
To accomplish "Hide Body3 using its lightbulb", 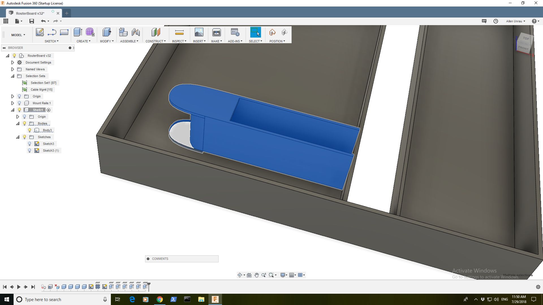I will tap(29, 130).
